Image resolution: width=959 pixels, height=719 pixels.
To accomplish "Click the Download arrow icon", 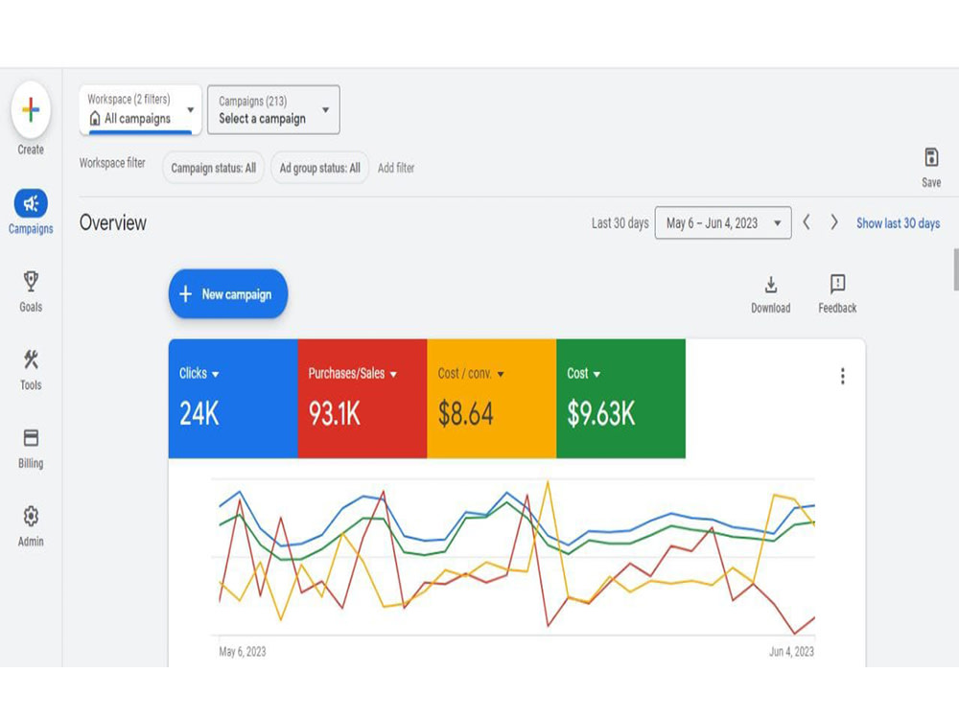I will 771,285.
